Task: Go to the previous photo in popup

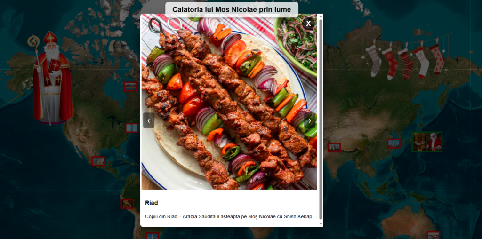Action: 149,120
